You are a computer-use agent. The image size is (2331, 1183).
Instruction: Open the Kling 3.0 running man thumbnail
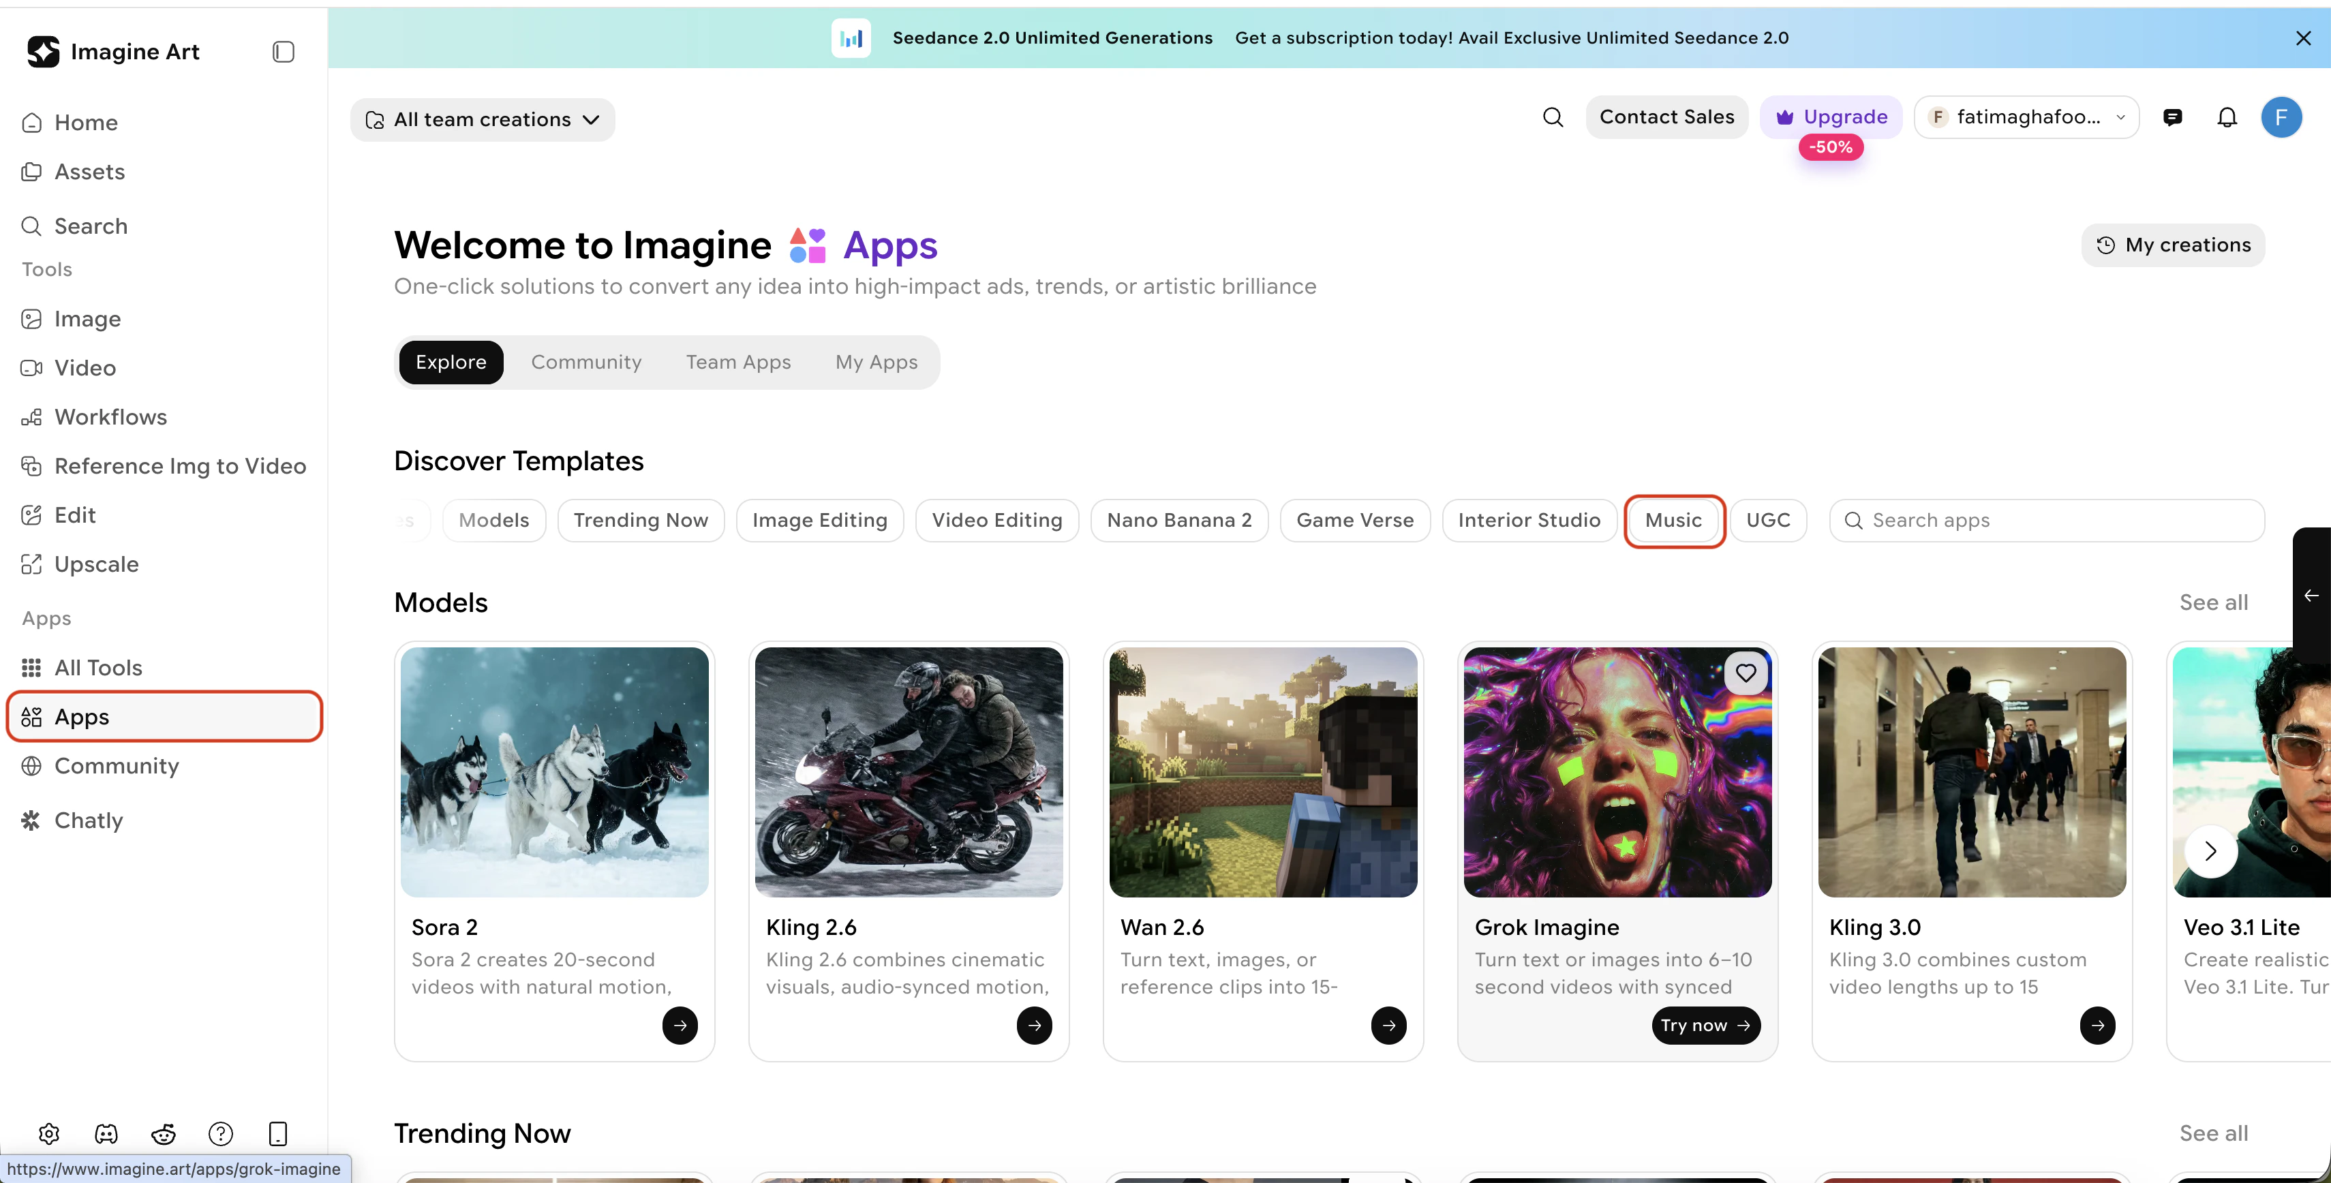pos(1972,771)
